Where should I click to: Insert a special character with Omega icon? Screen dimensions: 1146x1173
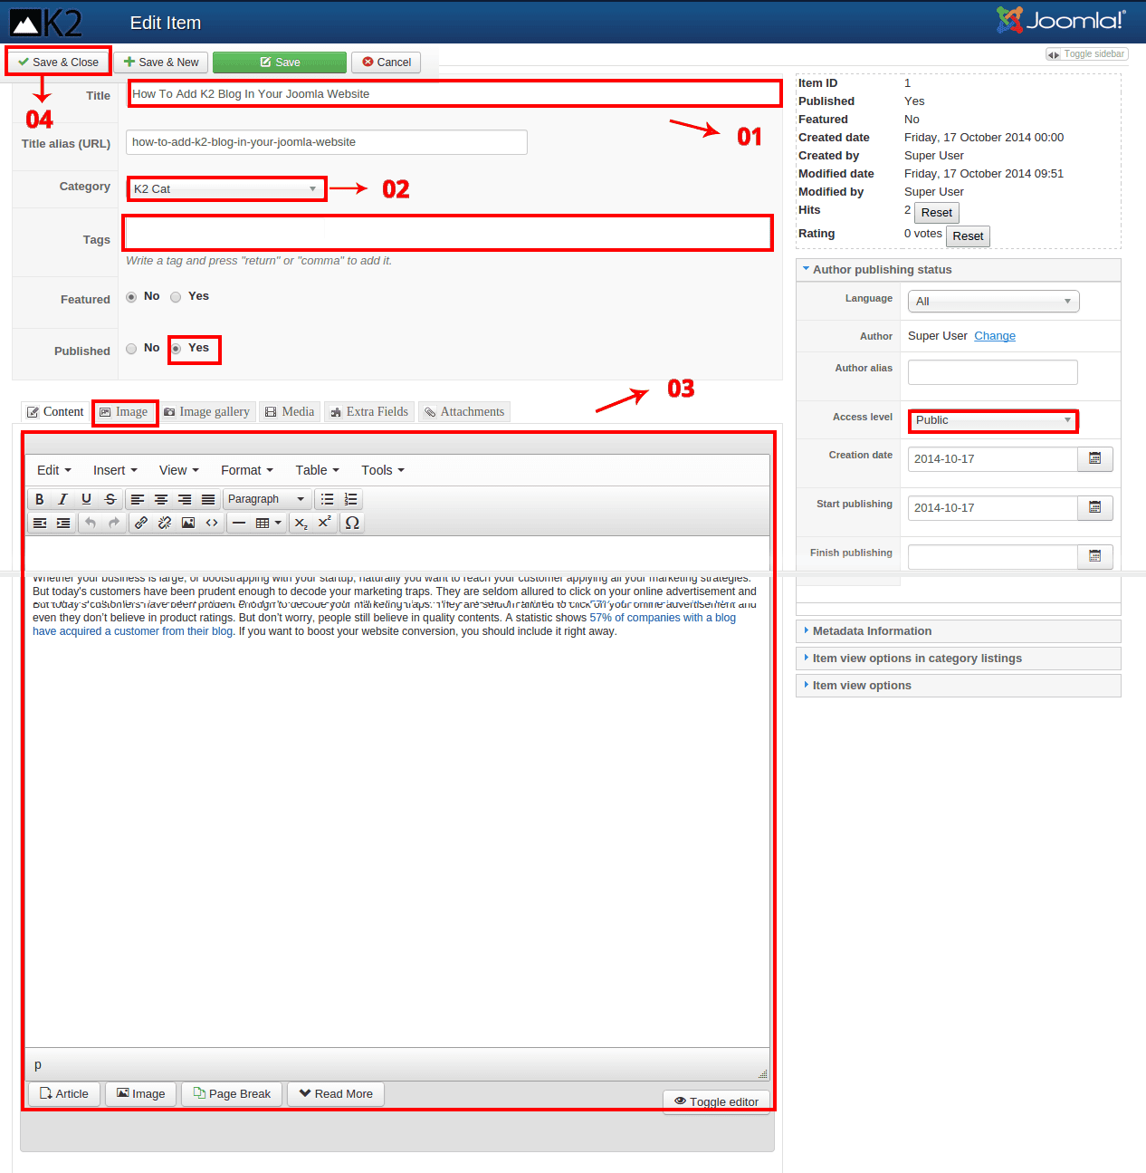352,523
